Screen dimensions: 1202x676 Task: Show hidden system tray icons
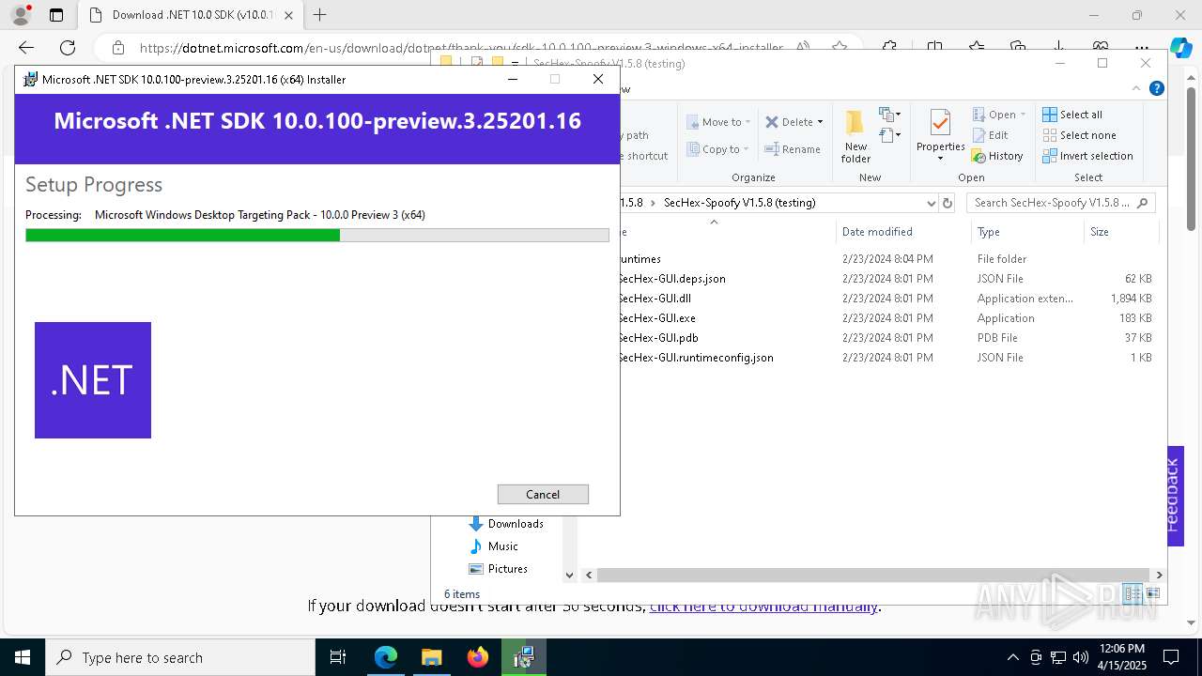(x=1013, y=657)
